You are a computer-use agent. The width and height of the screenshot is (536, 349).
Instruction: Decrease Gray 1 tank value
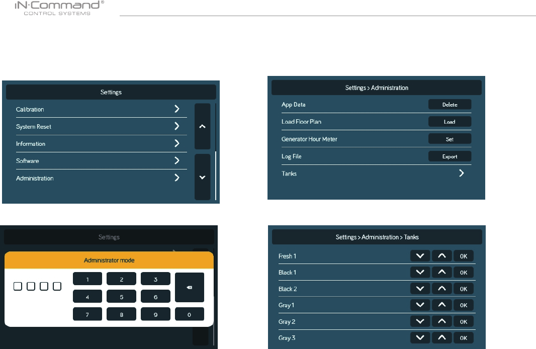click(420, 305)
